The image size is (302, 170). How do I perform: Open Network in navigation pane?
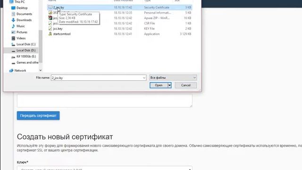tap(20, 70)
